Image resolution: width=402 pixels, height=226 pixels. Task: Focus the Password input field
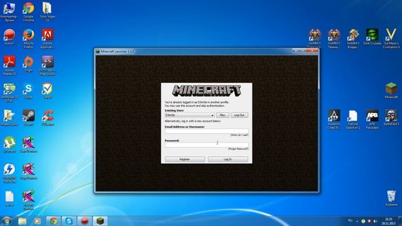207,145
